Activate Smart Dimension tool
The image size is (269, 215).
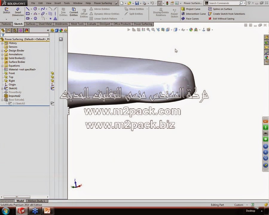coord(18,12)
